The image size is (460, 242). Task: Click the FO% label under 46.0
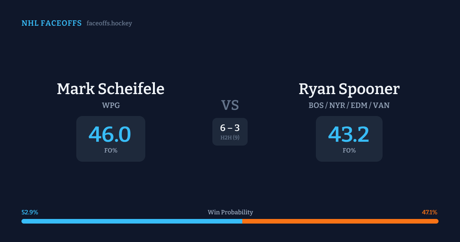point(111,151)
